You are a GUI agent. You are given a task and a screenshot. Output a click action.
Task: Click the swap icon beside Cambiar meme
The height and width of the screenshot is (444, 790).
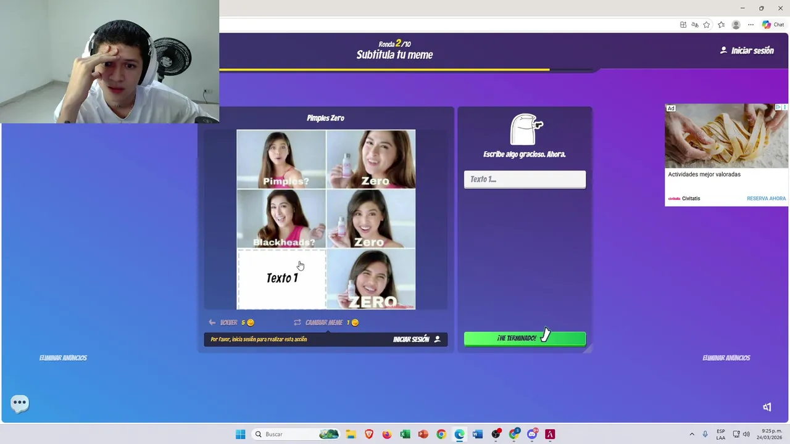point(297,323)
